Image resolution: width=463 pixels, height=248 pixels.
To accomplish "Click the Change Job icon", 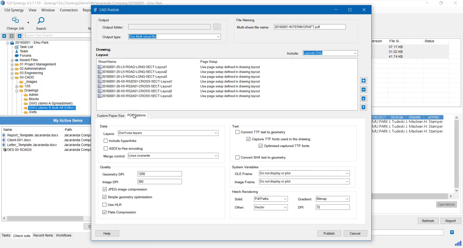I will tap(15, 20).
